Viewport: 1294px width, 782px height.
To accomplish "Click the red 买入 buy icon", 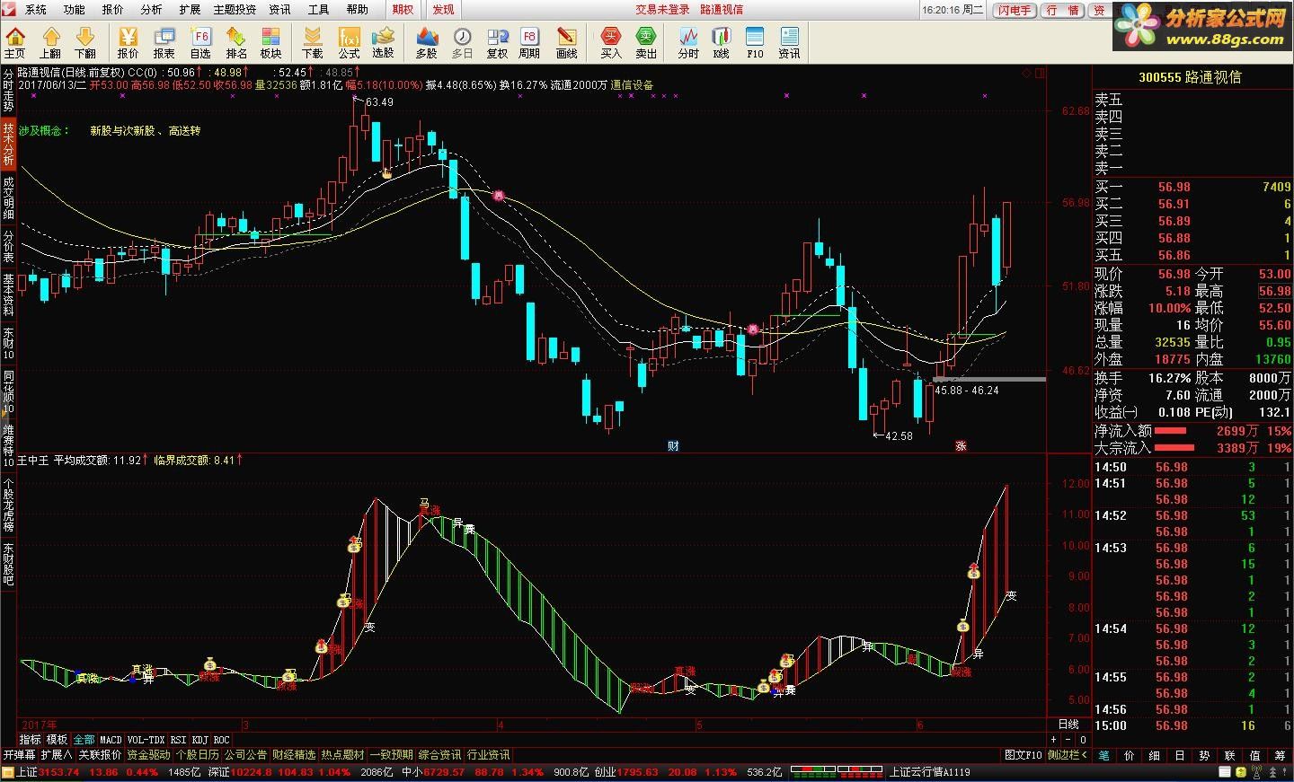I will pyautogui.click(x=611, y=42).
